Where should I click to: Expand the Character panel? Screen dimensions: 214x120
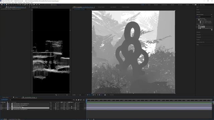click(199, 35)
